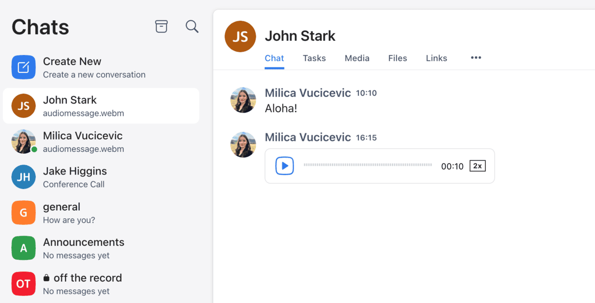Click the Create New conversation icon
595x303 pixels.
[x=23, y=66]
